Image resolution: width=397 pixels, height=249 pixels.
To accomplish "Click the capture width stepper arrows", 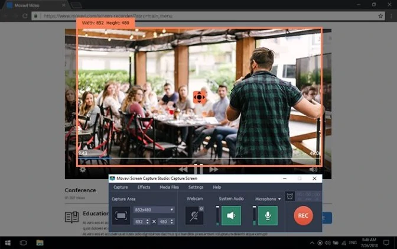I will click(x=148, y=221).
